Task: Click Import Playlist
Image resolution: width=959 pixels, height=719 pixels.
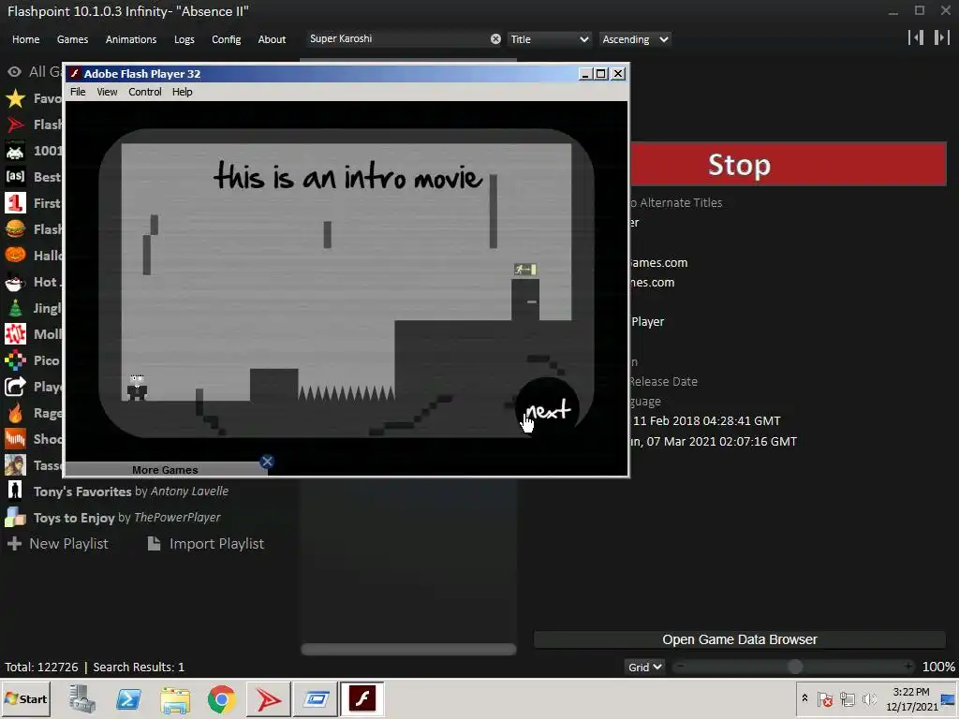Action: (x=206, y=544)
